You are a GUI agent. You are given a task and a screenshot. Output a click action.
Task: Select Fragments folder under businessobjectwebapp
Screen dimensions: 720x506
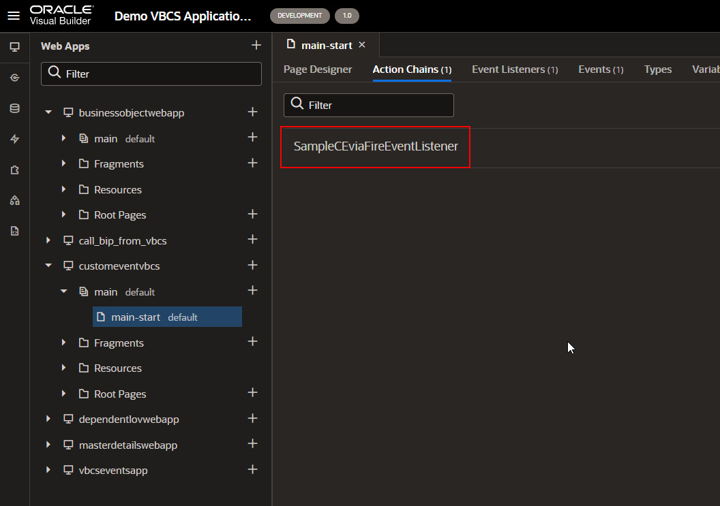(119, 163)
